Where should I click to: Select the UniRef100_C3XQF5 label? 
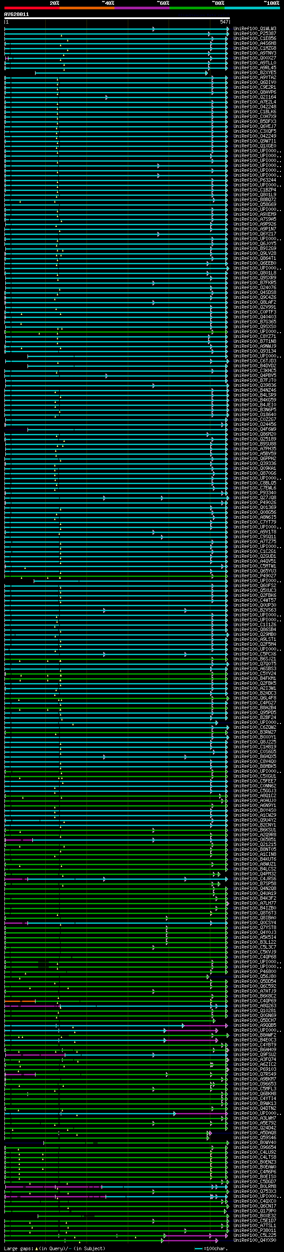(255, 131)
